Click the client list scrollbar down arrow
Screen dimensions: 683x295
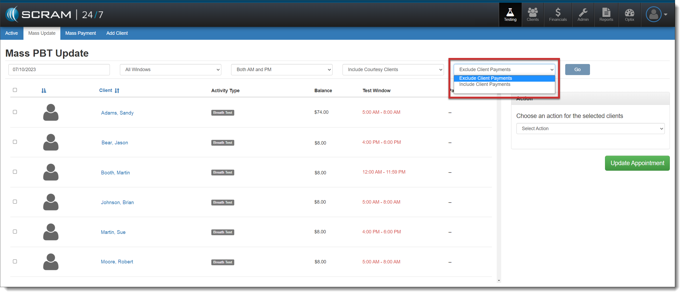click(x=499, y=281)
